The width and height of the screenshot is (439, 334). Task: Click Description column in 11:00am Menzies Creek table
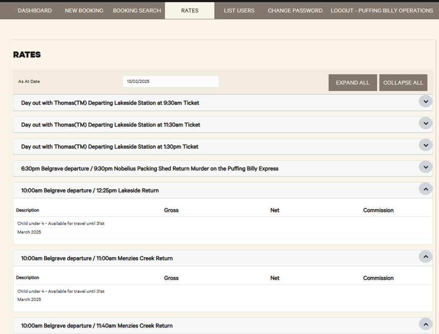(28, 278)
